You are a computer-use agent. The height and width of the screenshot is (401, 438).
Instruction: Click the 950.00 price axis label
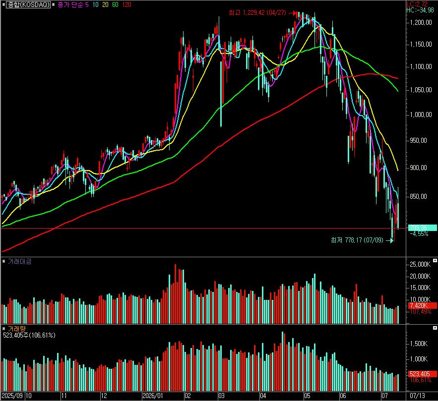click(x=419, y=140)
